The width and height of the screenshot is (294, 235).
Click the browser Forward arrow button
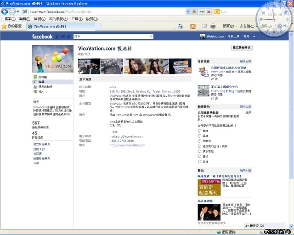[12, 11]
